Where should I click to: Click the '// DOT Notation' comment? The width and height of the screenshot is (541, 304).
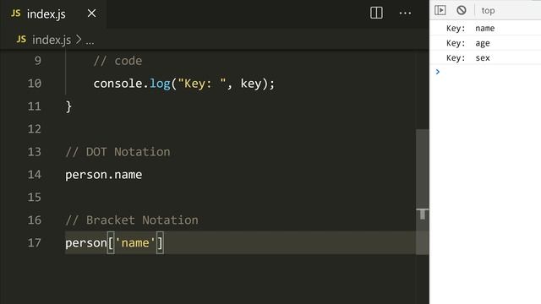pos(117,152)
